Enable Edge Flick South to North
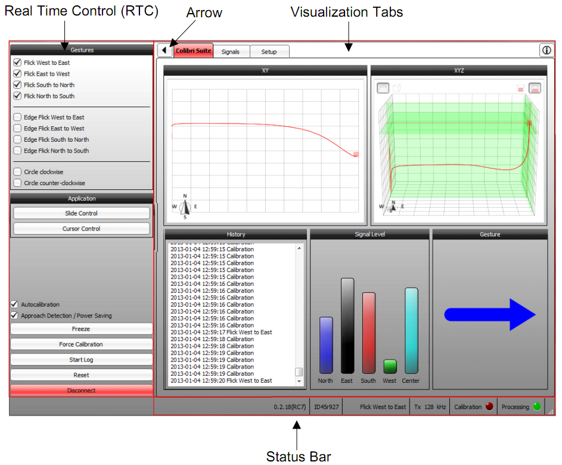Screen dimensions: 562x465 point(17,139)
